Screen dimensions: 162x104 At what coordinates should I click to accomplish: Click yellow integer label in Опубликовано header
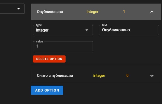(92, 12)
